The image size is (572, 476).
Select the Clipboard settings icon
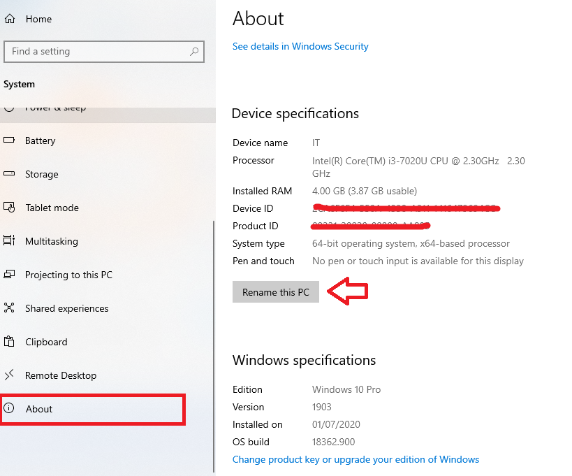pos(11,342)
